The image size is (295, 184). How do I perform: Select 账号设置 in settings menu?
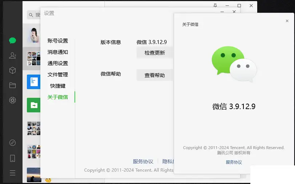click(57, 41)
